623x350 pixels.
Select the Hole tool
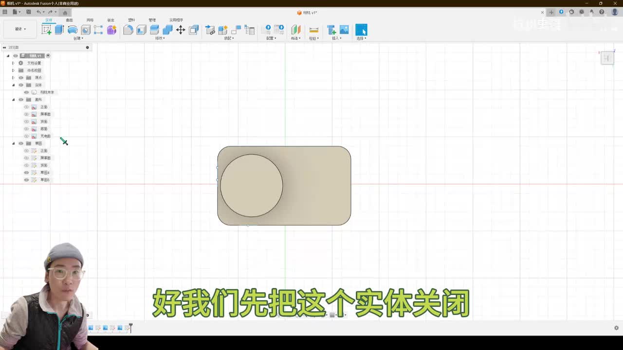pyautogui.click(x=86, y=30)
